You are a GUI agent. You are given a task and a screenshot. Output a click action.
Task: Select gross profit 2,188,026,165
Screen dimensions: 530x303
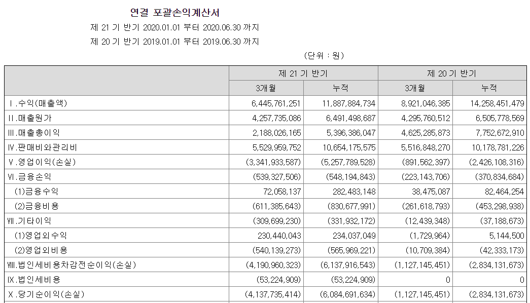[x=276, y=133]
